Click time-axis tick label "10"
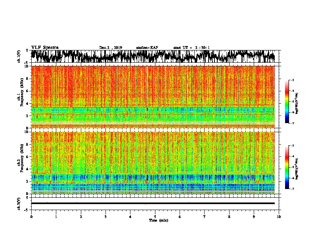Image resolution: width=314 pixels, height=243 pixels. tap(279, 217)
